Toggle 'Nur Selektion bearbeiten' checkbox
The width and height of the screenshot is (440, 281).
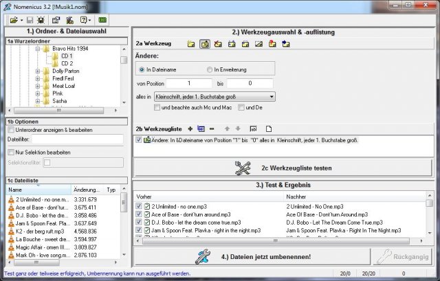[10, 153]
